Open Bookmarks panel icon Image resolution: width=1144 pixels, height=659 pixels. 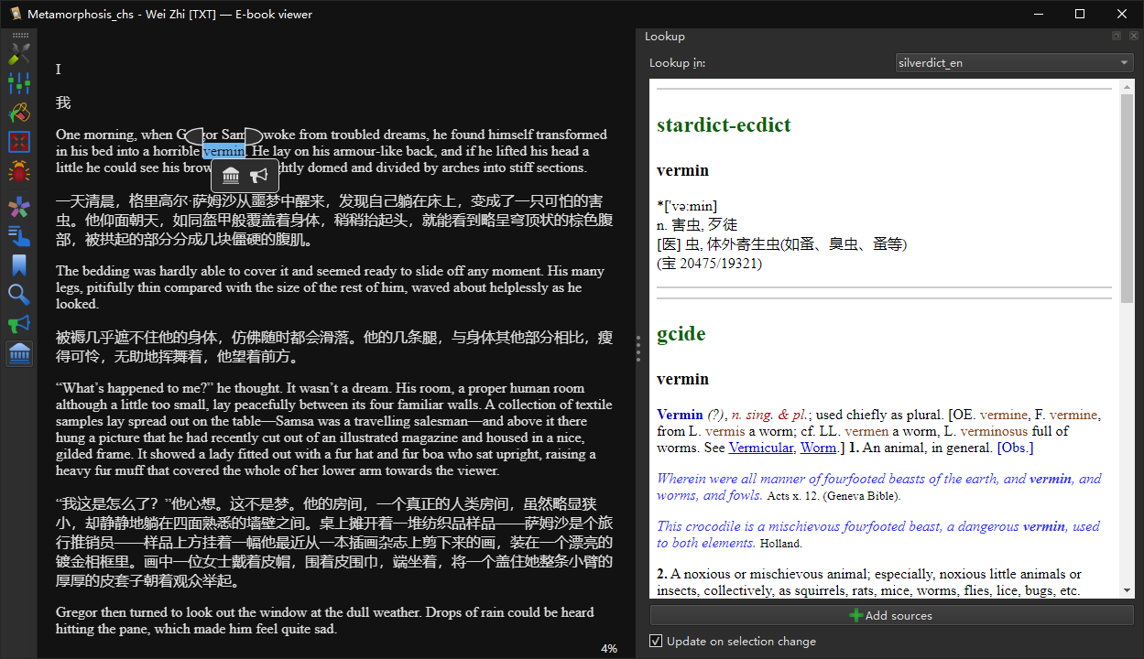(19, 265)
